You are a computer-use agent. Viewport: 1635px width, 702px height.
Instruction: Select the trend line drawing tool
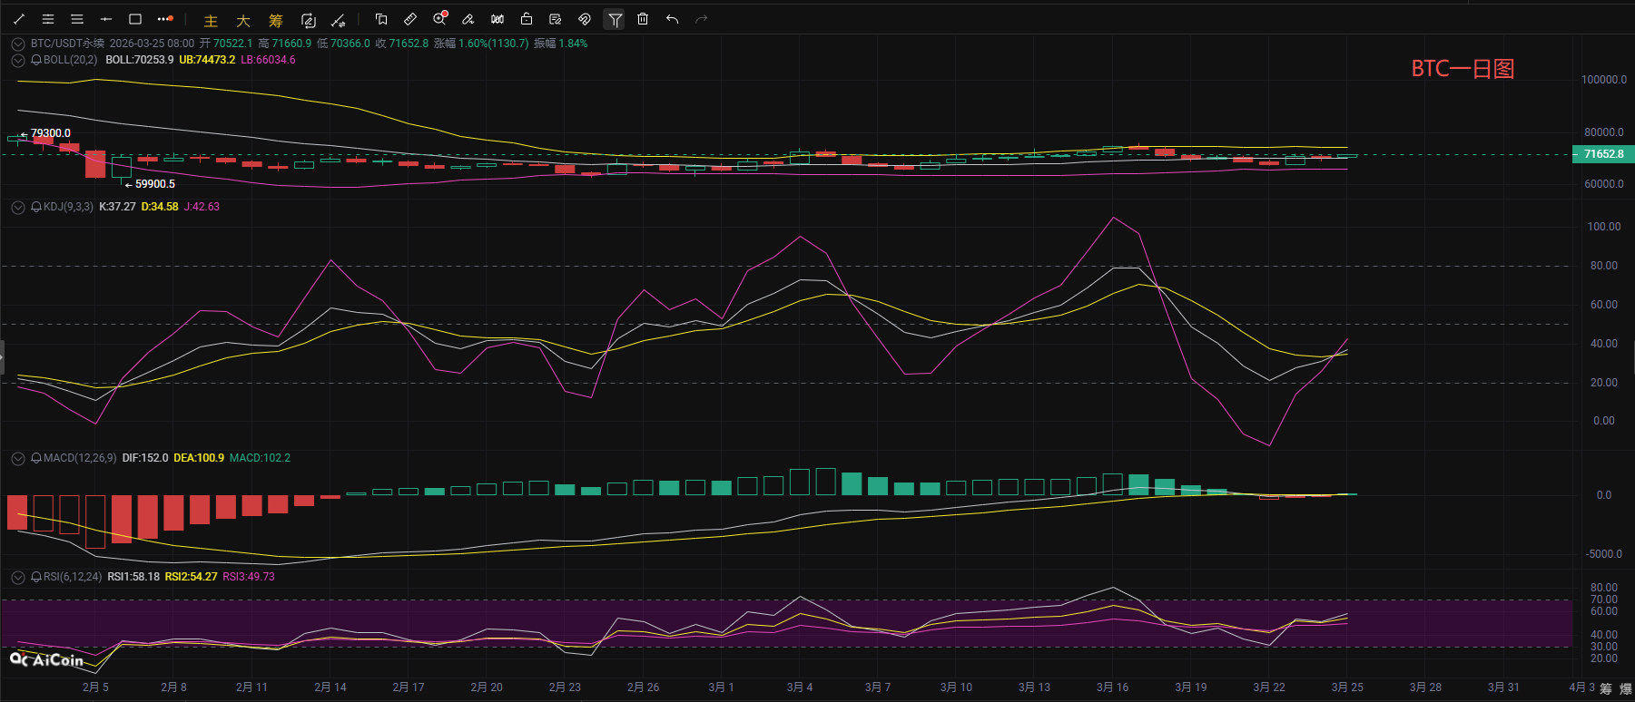pos(19,19)
